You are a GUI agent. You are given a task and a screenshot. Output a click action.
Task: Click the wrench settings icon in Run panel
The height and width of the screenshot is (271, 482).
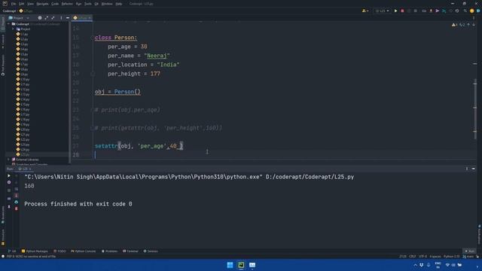tap(9, 182)
